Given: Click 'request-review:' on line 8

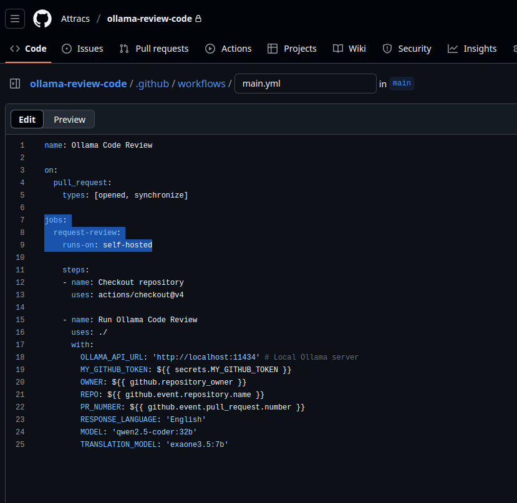Looking at the screenshot, I should [87, 232].
